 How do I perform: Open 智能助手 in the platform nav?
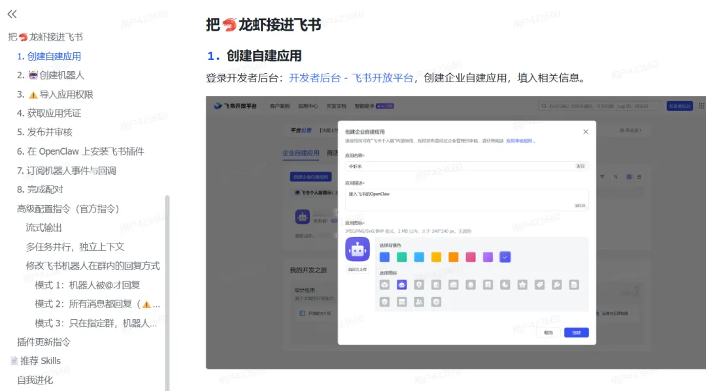(364, 106)
